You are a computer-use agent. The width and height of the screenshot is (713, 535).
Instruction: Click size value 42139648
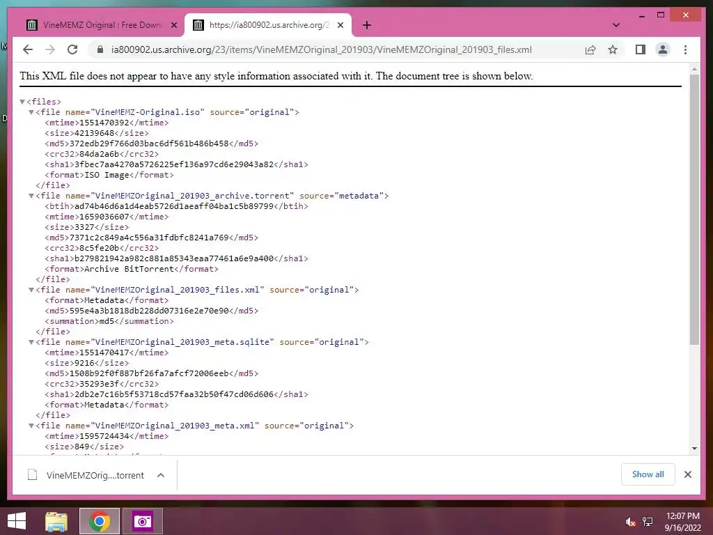pyautogui.click(x=94, y=133)
